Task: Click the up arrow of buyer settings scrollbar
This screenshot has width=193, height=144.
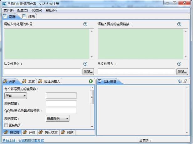Action: point(92,88)
